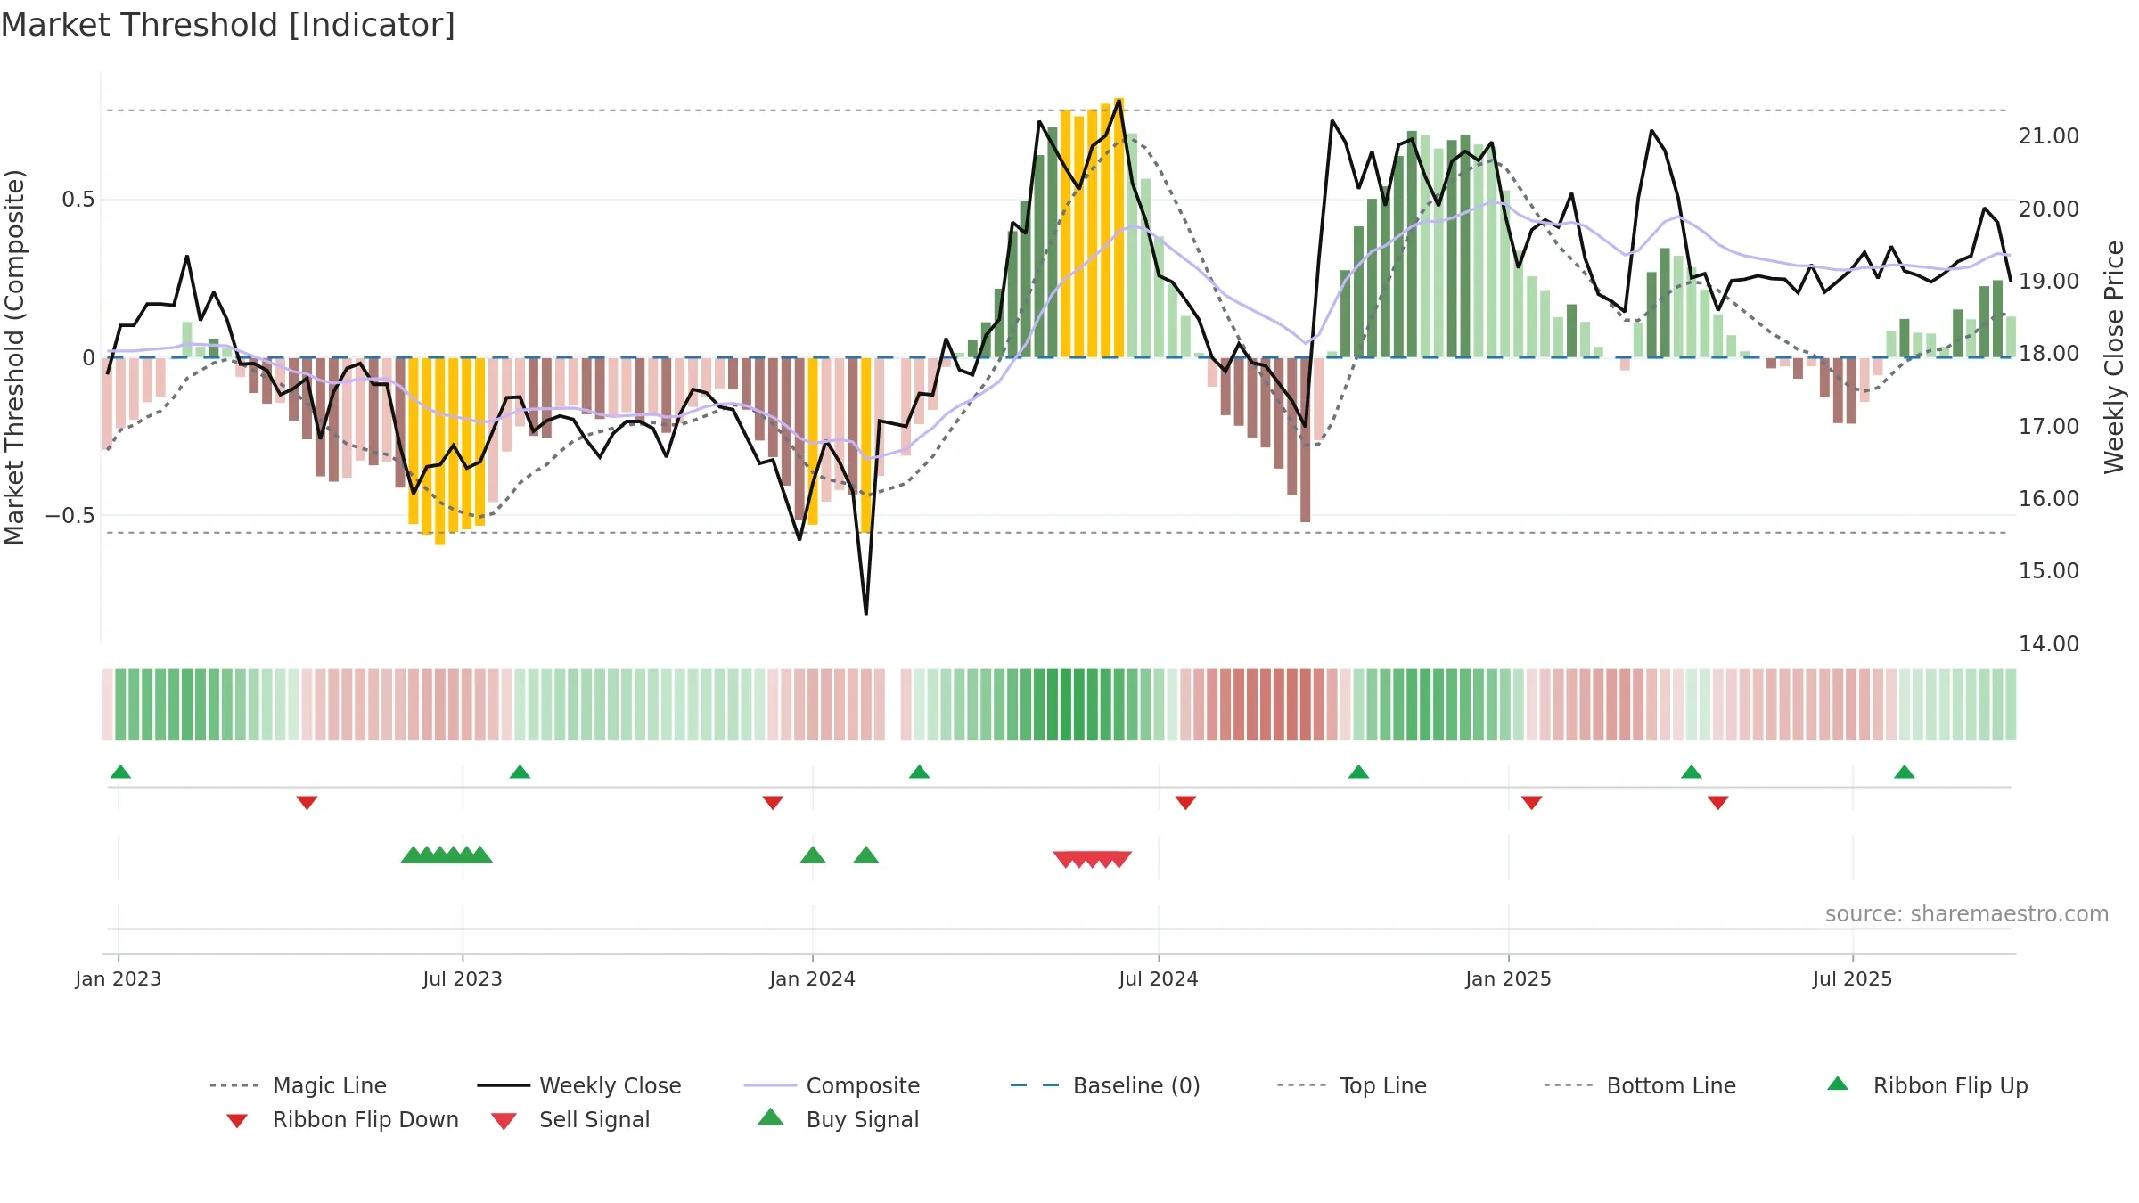Click the Jan 2024 x-axis label
Image resolution: width=2139 pixels, height=1203 pixels.
click(x=812, y=979)
